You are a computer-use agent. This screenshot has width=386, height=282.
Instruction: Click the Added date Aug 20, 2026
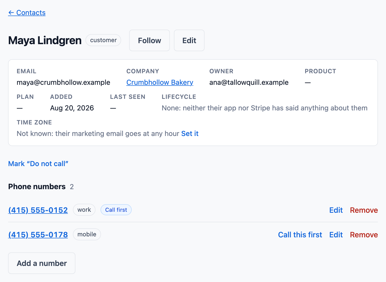tap(72, 108)
